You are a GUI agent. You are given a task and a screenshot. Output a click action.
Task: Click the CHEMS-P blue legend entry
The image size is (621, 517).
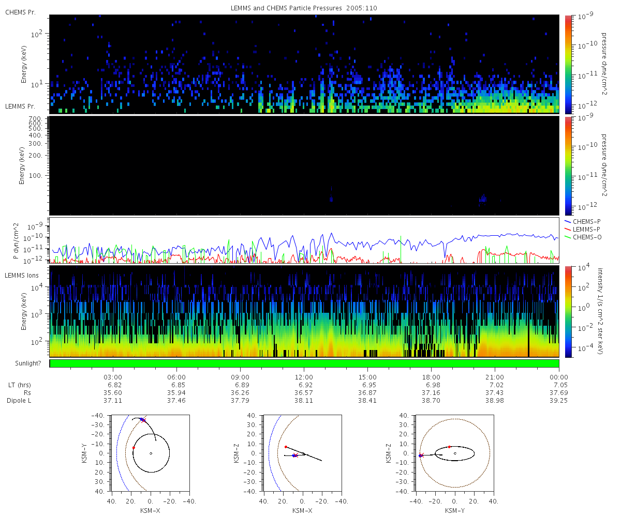click(x=583, y=221)
